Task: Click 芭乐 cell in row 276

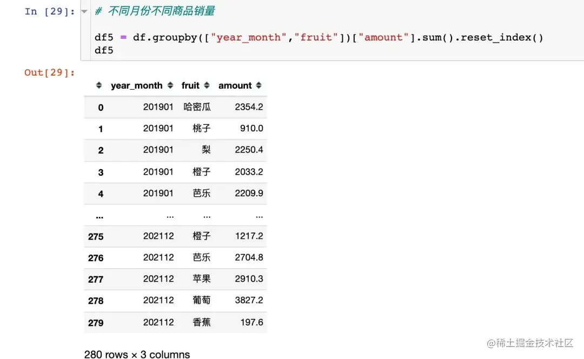Action: tap(202, 257)
